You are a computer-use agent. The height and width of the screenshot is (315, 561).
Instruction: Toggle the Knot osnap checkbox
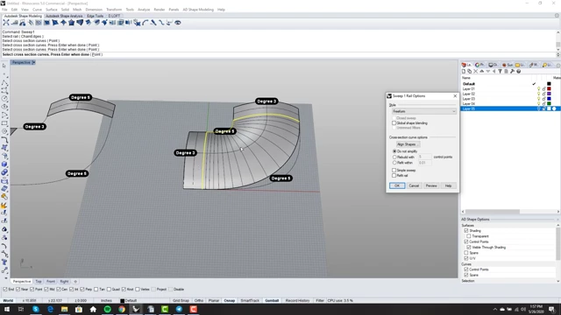[x=124, y=290]
